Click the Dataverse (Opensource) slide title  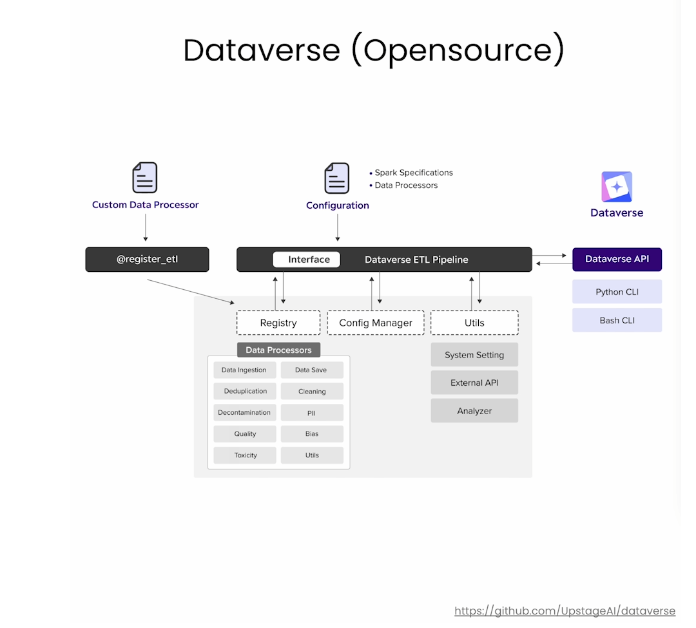[x=374, y=50]
